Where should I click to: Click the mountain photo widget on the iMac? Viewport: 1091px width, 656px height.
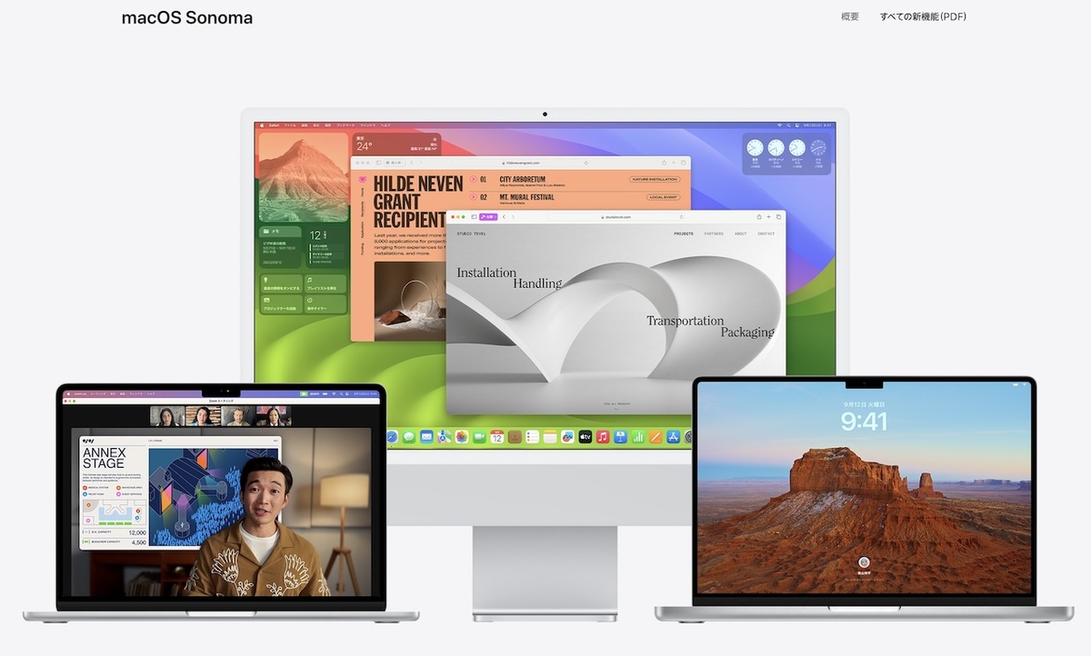coord(304,176)
